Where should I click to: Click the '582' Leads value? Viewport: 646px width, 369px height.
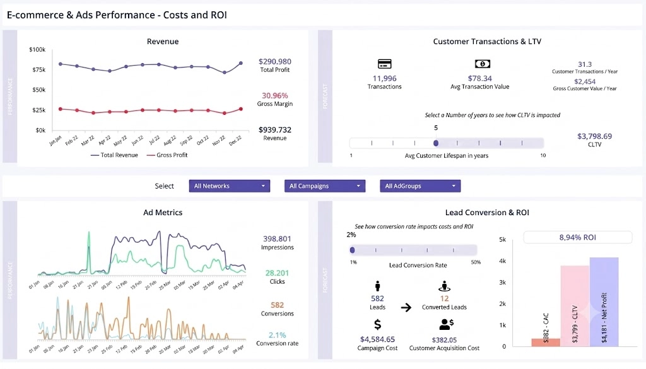coord(377,298)
